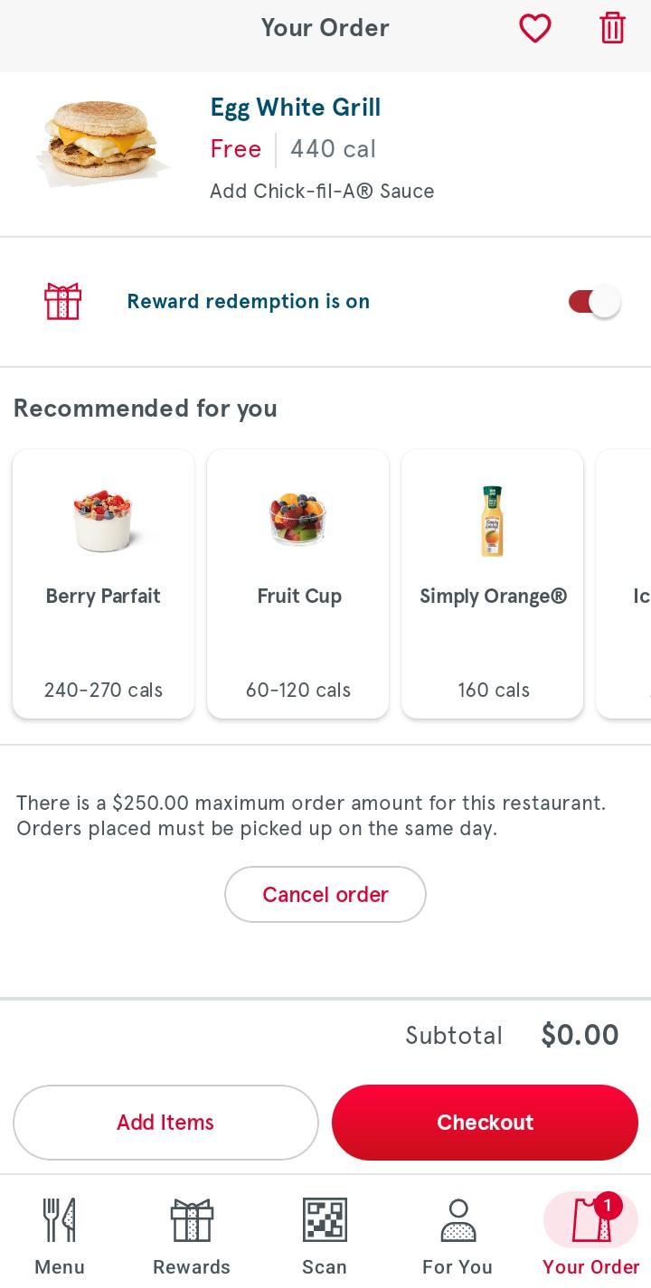The width and height of the screenshot is (651, 1288).
Task: Tap the Add Chick-fil-A Sauce text
Action: tap(322, 192)
